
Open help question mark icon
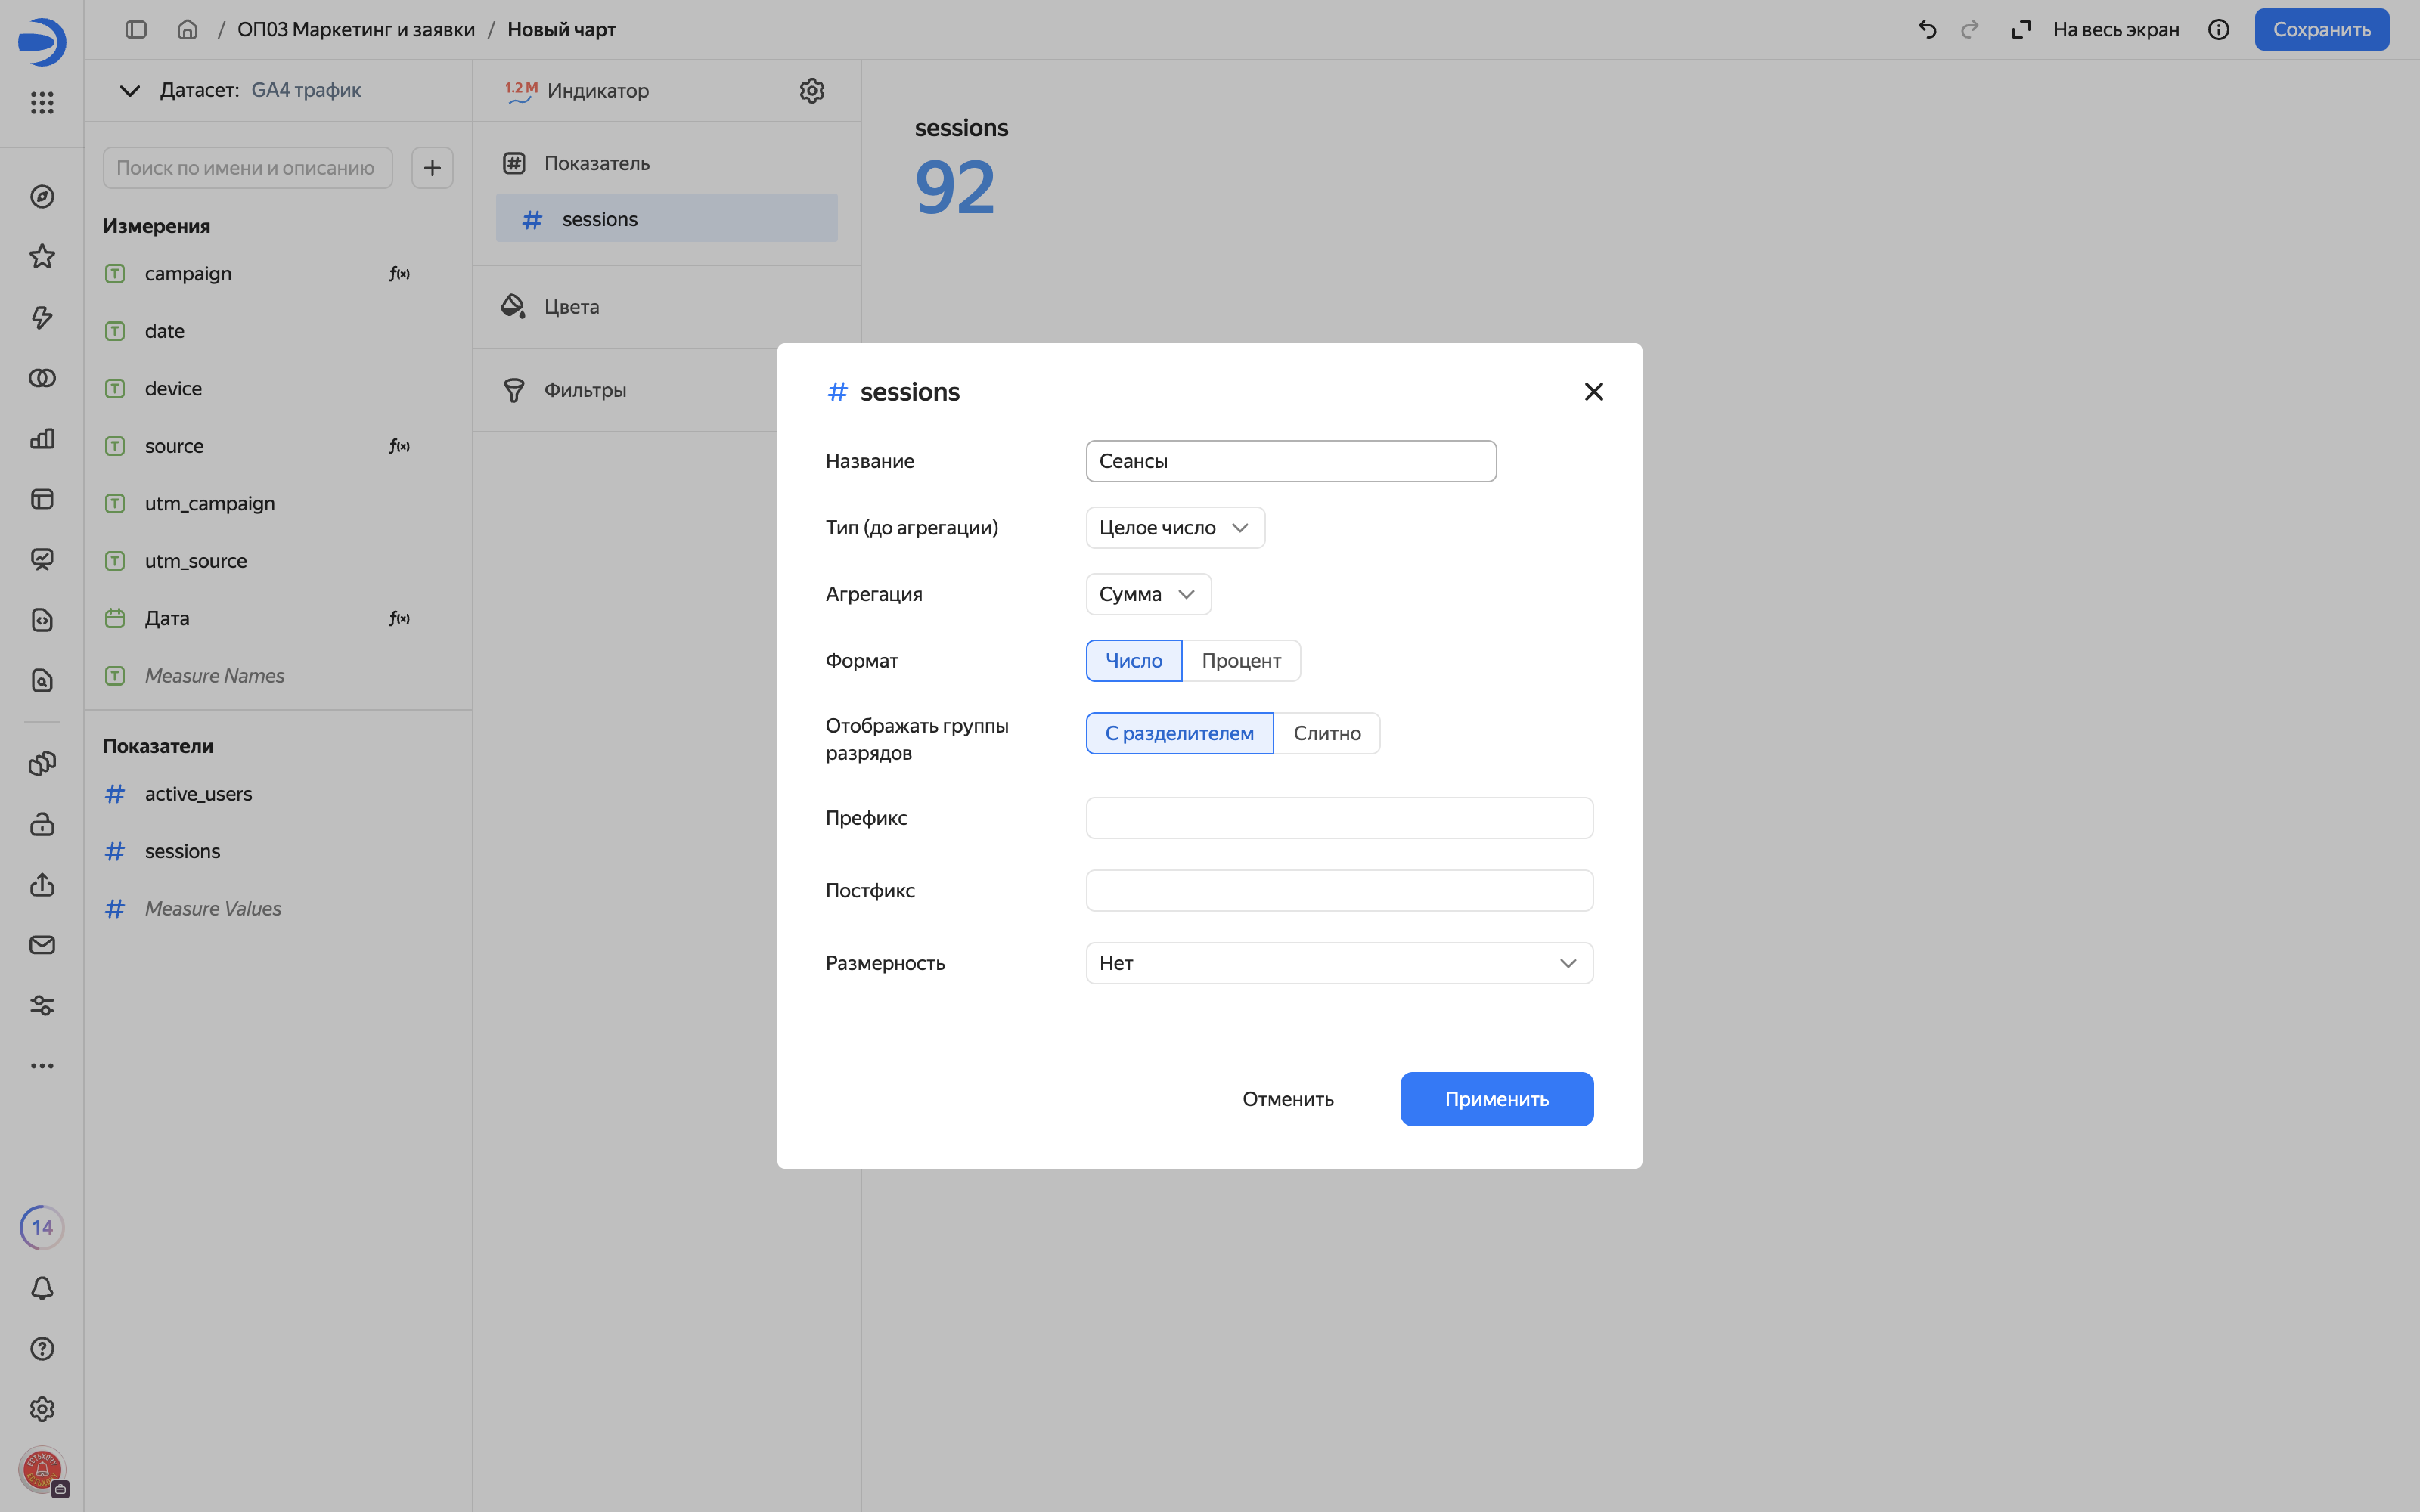(x=42, y=1348)
